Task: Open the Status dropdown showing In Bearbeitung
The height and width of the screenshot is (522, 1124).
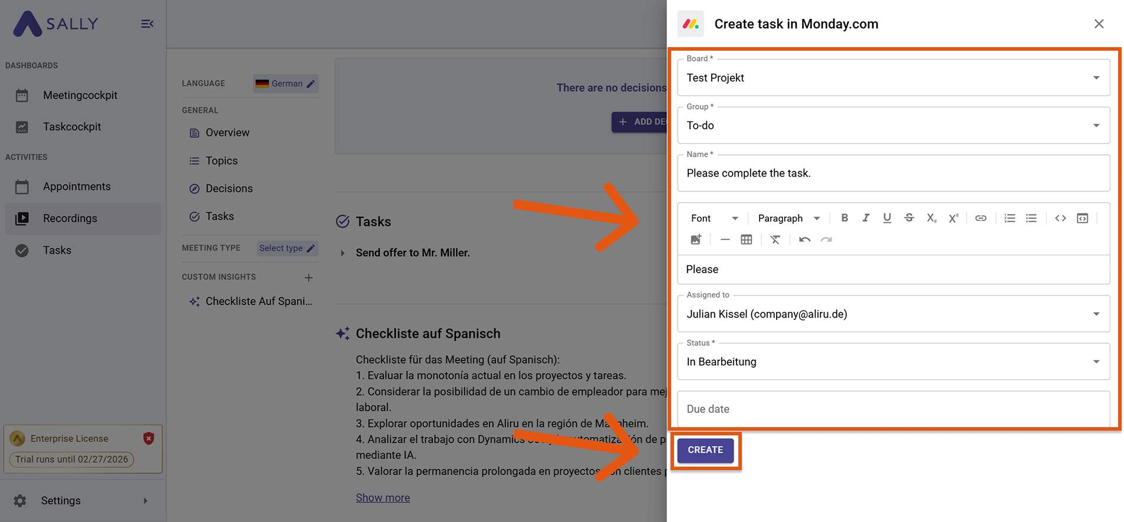Action: [x=893, y=362]
